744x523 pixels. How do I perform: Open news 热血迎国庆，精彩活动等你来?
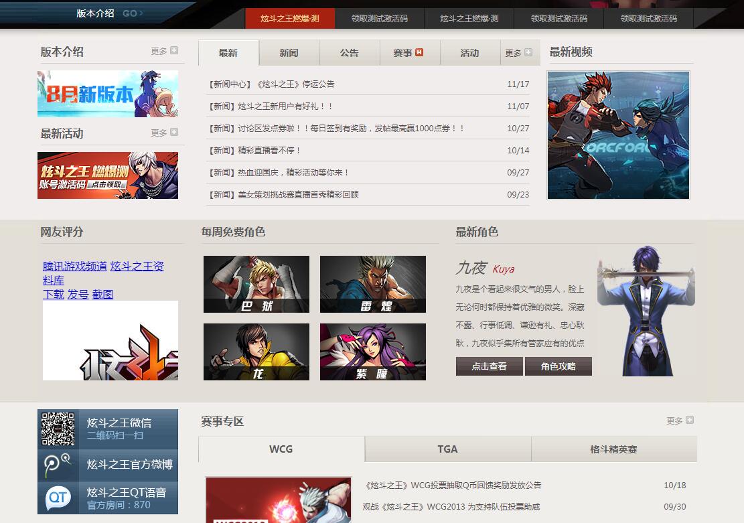click(279, 172)
